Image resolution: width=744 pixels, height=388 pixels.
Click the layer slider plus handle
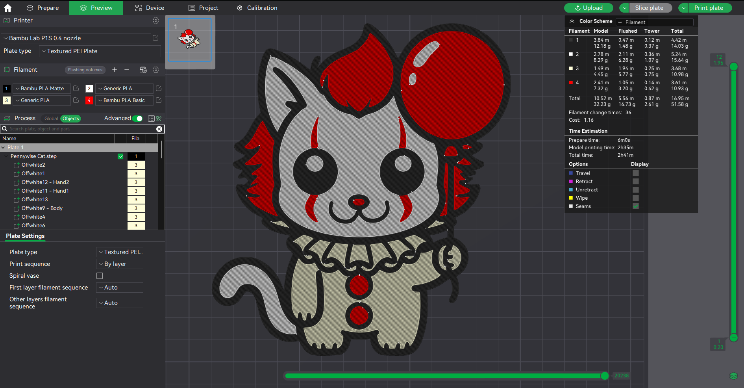point(734,338)
